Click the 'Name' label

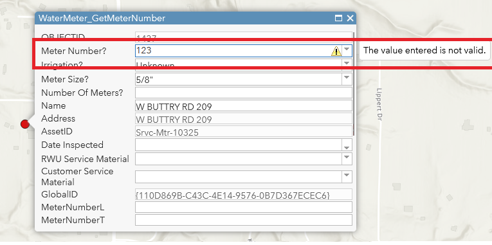click(x=53, y=105)
